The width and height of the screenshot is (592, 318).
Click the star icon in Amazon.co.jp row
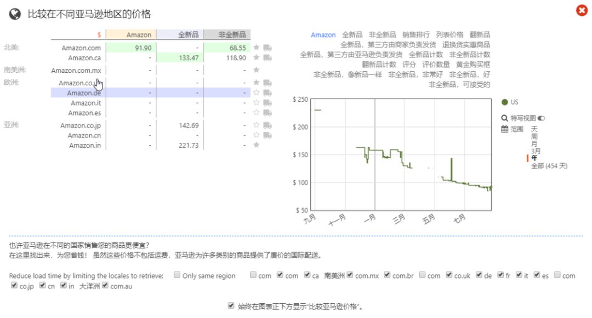(257, 125)
